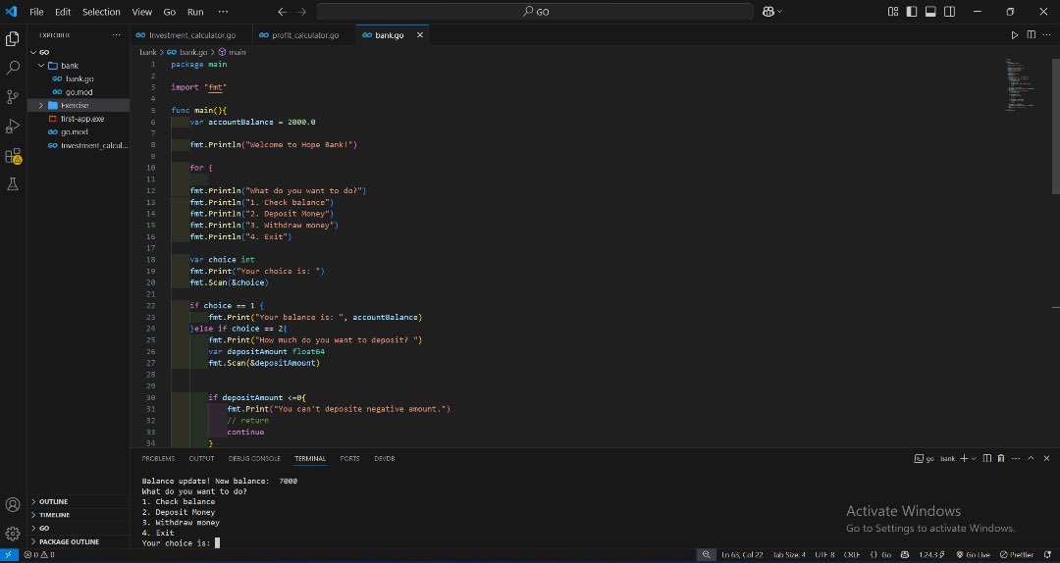Click the remote window indicator

[x=9, y=555]
